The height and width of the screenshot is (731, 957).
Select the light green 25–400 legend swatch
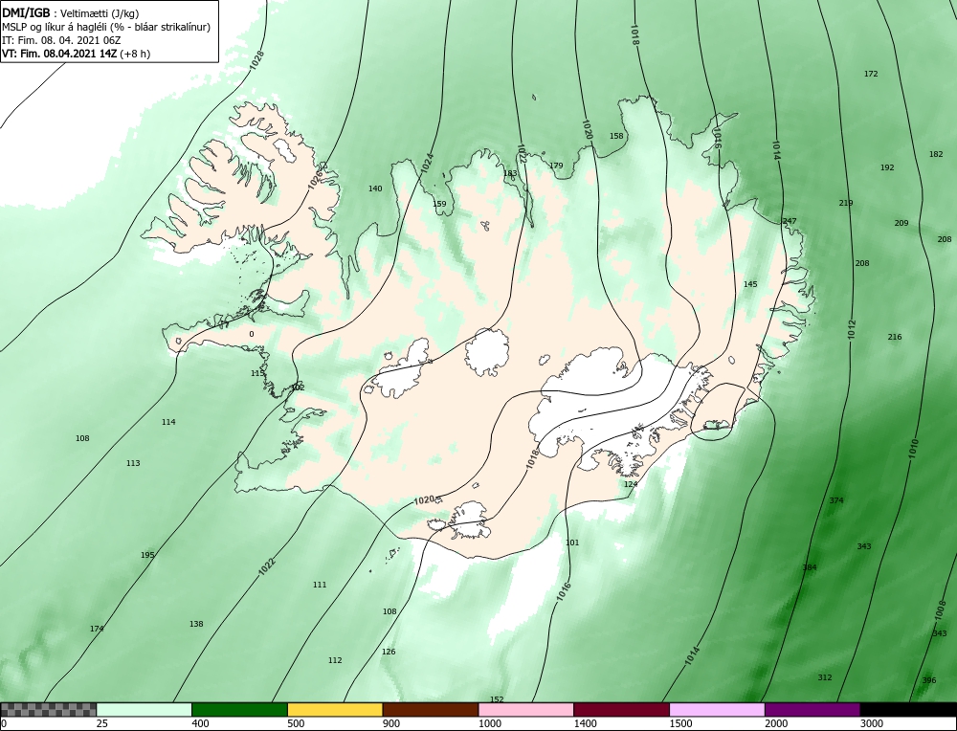[145, 710]
